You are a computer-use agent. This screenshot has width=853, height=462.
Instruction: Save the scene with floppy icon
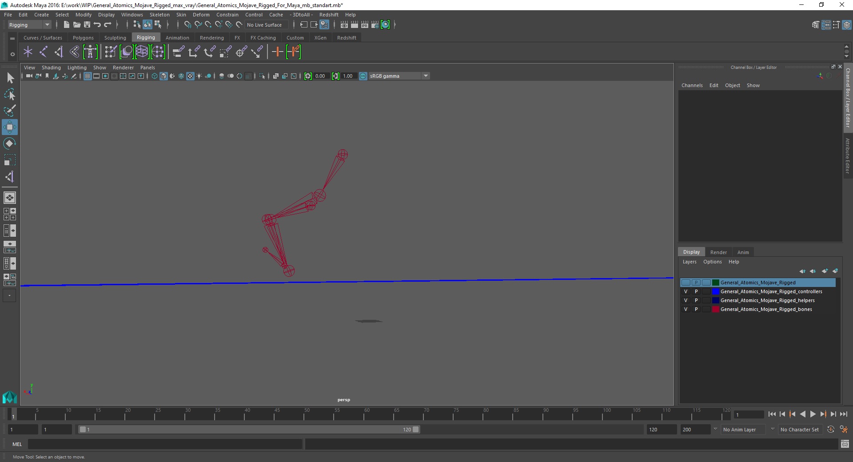(87, 25)
